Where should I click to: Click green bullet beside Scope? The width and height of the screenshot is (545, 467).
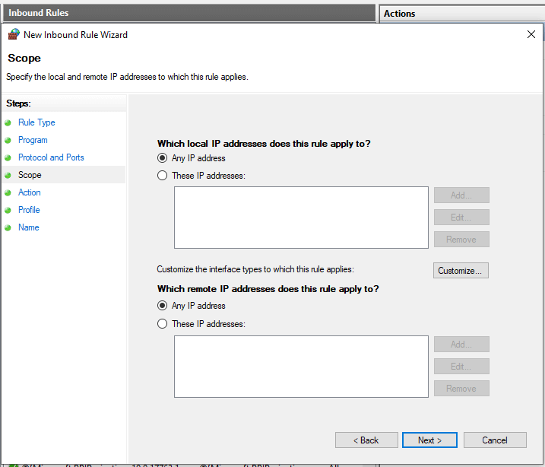click(8, 175)
